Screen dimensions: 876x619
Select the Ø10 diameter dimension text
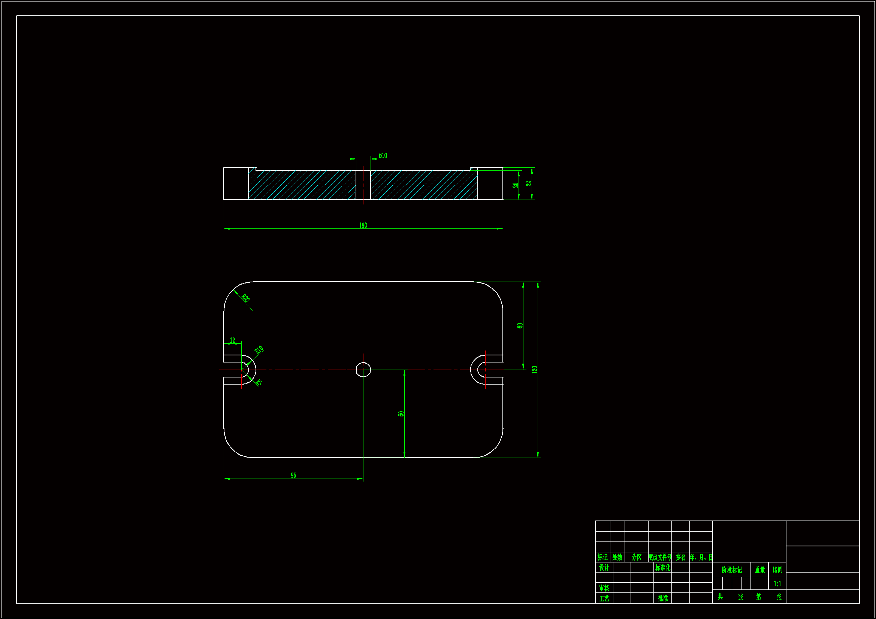tap(383, 156)
